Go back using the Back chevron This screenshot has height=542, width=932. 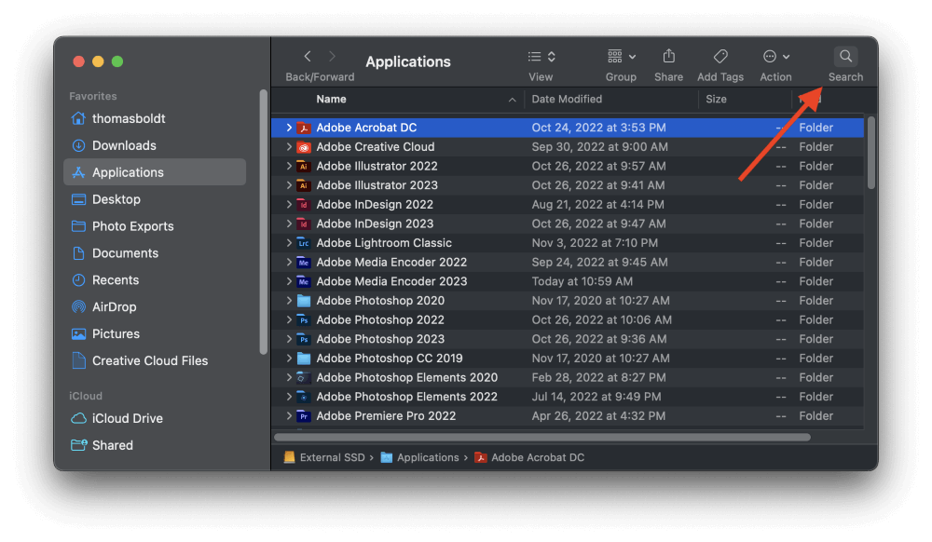coord(308,57)
